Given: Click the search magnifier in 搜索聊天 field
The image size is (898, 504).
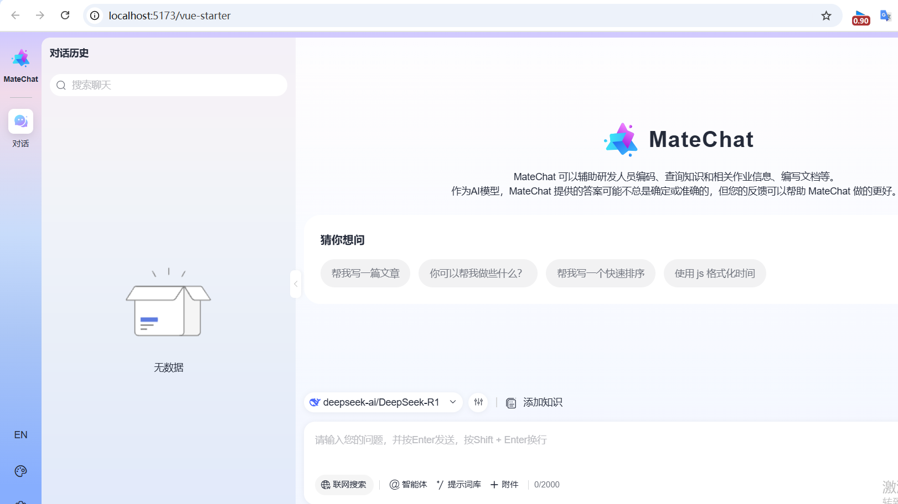Looking at the screenshot, I should (61, 85).
